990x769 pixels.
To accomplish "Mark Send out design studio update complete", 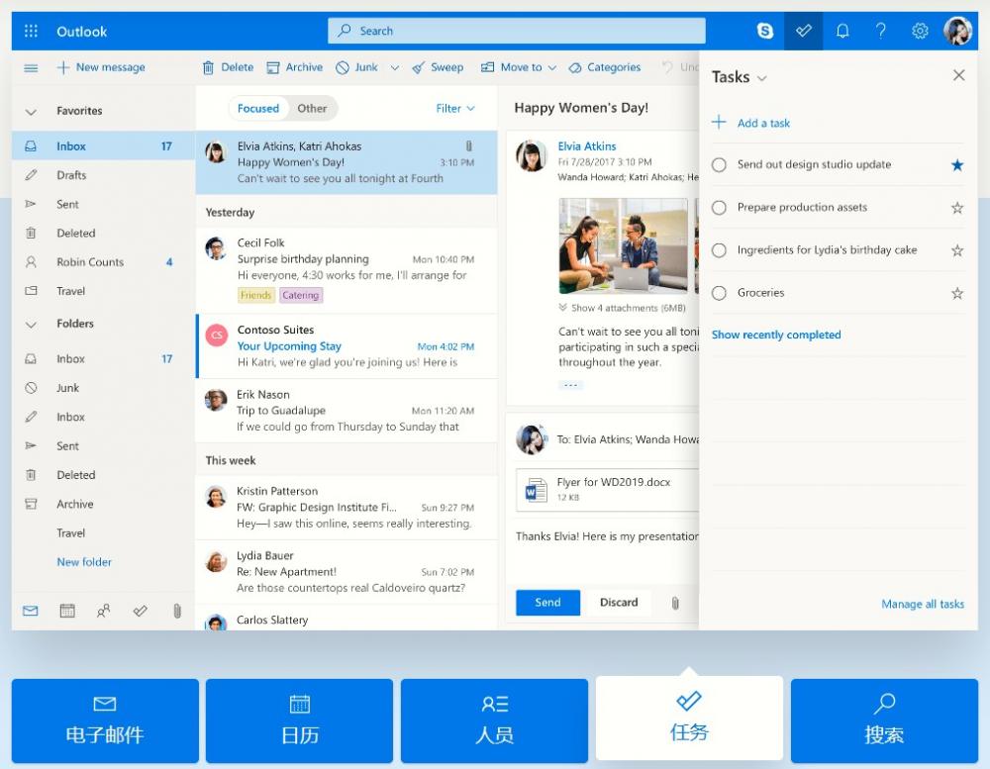I will [x=719, y=164].
